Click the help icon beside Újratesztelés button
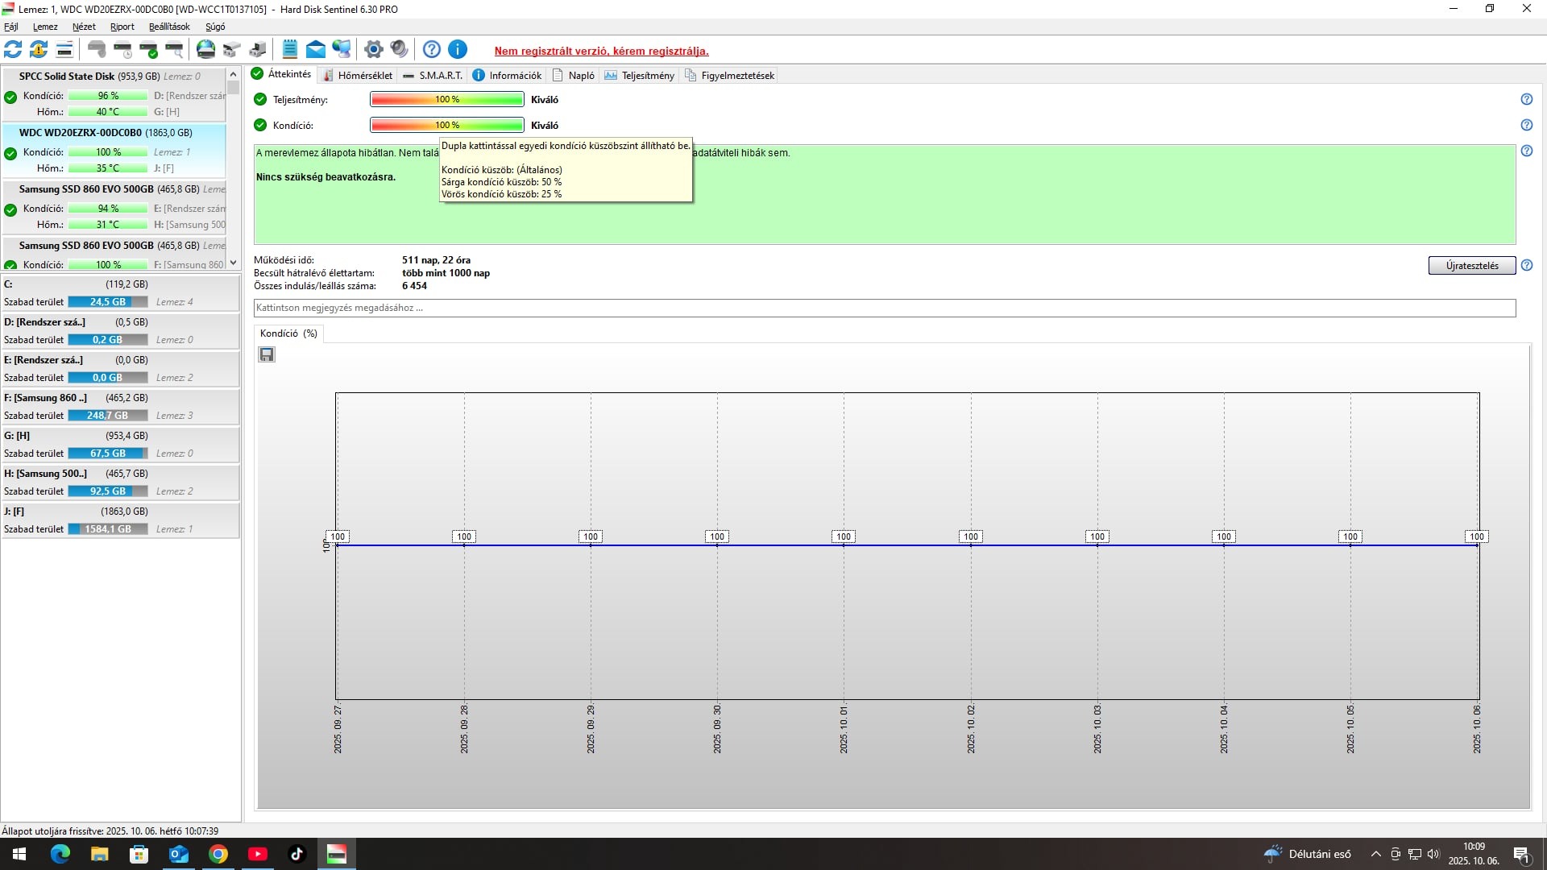 1526,266
